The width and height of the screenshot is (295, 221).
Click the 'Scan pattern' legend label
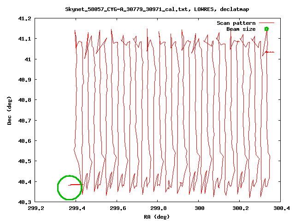(236, 23)
